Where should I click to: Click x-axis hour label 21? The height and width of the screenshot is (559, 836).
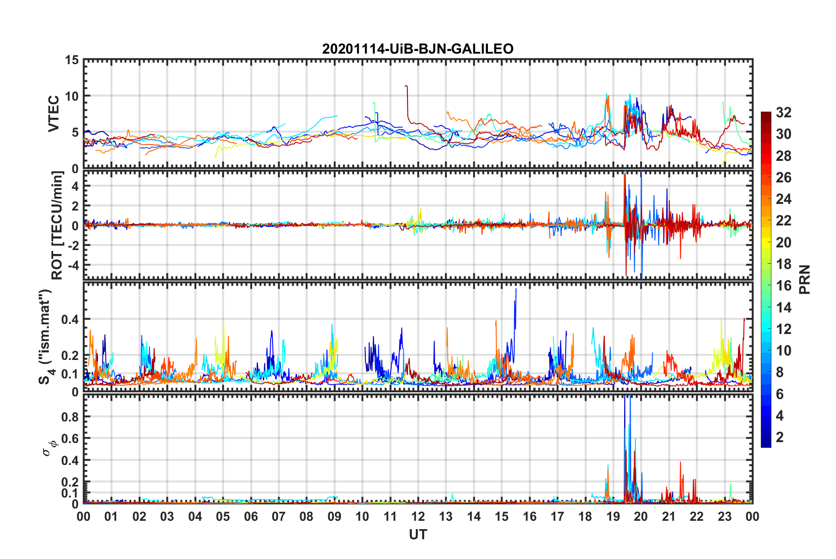[x=669, y=517]
